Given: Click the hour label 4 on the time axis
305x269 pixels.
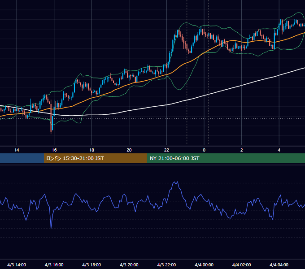Looking at the screenshot, I should [x=279, y=150].
